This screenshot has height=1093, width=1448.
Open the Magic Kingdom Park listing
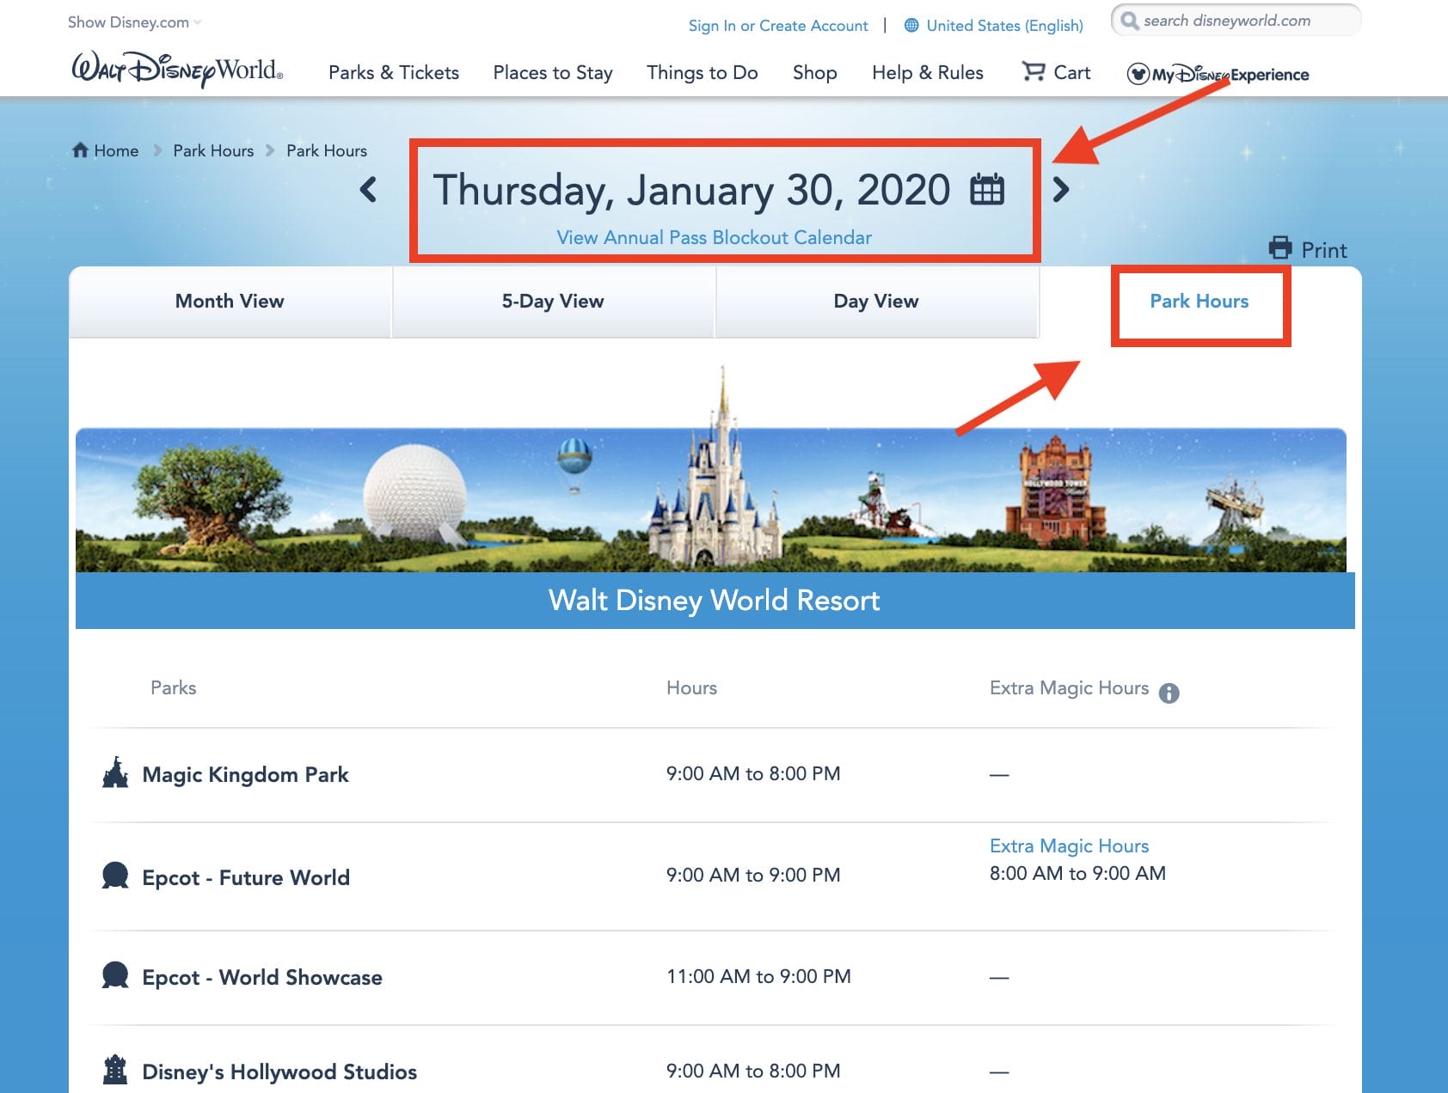[245, 775]
